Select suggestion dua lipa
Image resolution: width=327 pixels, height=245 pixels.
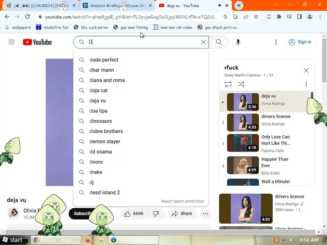pyautogui.click(x=141, y=111)
